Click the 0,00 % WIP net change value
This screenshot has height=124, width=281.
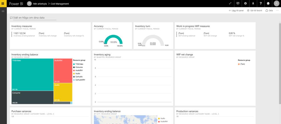232,33
